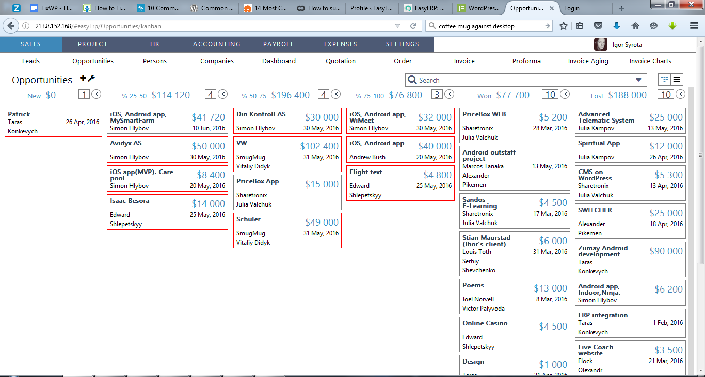This screenshot has height=377, width=705.
Task: Click the green download arrow extension icon
Action: pos(672,26)
